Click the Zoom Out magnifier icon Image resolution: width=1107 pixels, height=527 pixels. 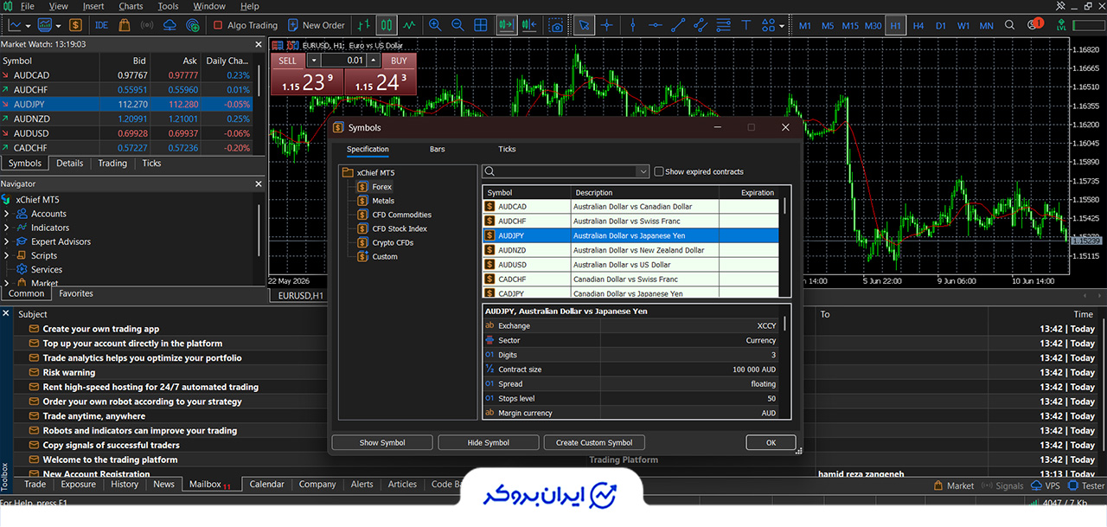[x=457, y=25]
